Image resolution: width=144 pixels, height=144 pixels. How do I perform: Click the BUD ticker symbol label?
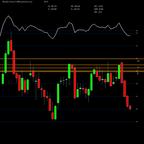point(46,2)
